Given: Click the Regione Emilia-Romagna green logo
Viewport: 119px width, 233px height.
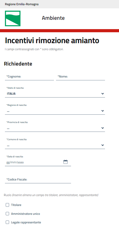Looking at the screenshot, I should click(13, 18).
